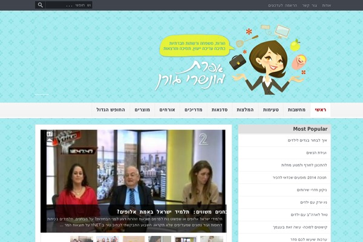Viewport: 363px width, 242px height.
Task: Open the המלצות menu item
Action: [x=245, y=110]
